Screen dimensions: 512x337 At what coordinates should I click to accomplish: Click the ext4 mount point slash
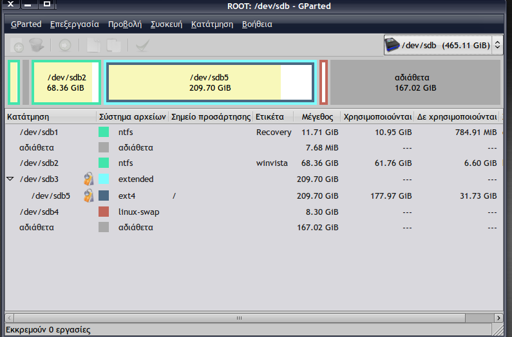click(x=174, y=196)
